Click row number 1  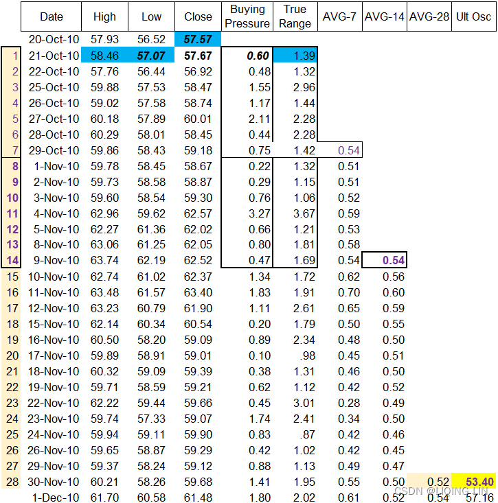15,56
